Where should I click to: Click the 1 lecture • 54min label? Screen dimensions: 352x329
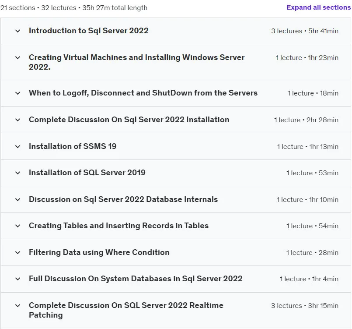pos(312,226)
